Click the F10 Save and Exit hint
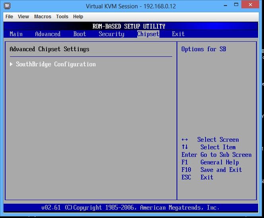Screen dimensions: 264x218 (x=212, y=170)
